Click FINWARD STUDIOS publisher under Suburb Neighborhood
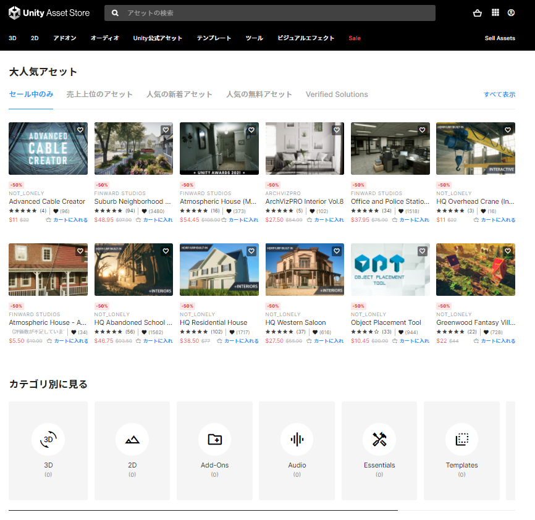 (120, 193)
